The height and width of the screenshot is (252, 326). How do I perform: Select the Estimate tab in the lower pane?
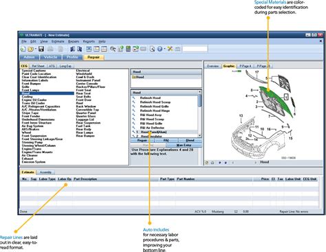point(28,172)
